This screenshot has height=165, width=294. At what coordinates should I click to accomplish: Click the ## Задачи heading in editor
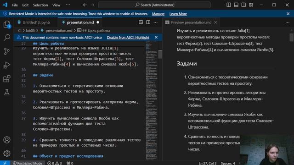pos(43,75)
